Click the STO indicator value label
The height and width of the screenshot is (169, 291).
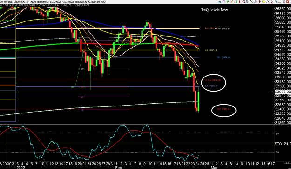(283, 144)
